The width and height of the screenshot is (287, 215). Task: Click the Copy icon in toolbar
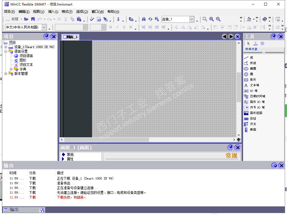tap(72, 19)
